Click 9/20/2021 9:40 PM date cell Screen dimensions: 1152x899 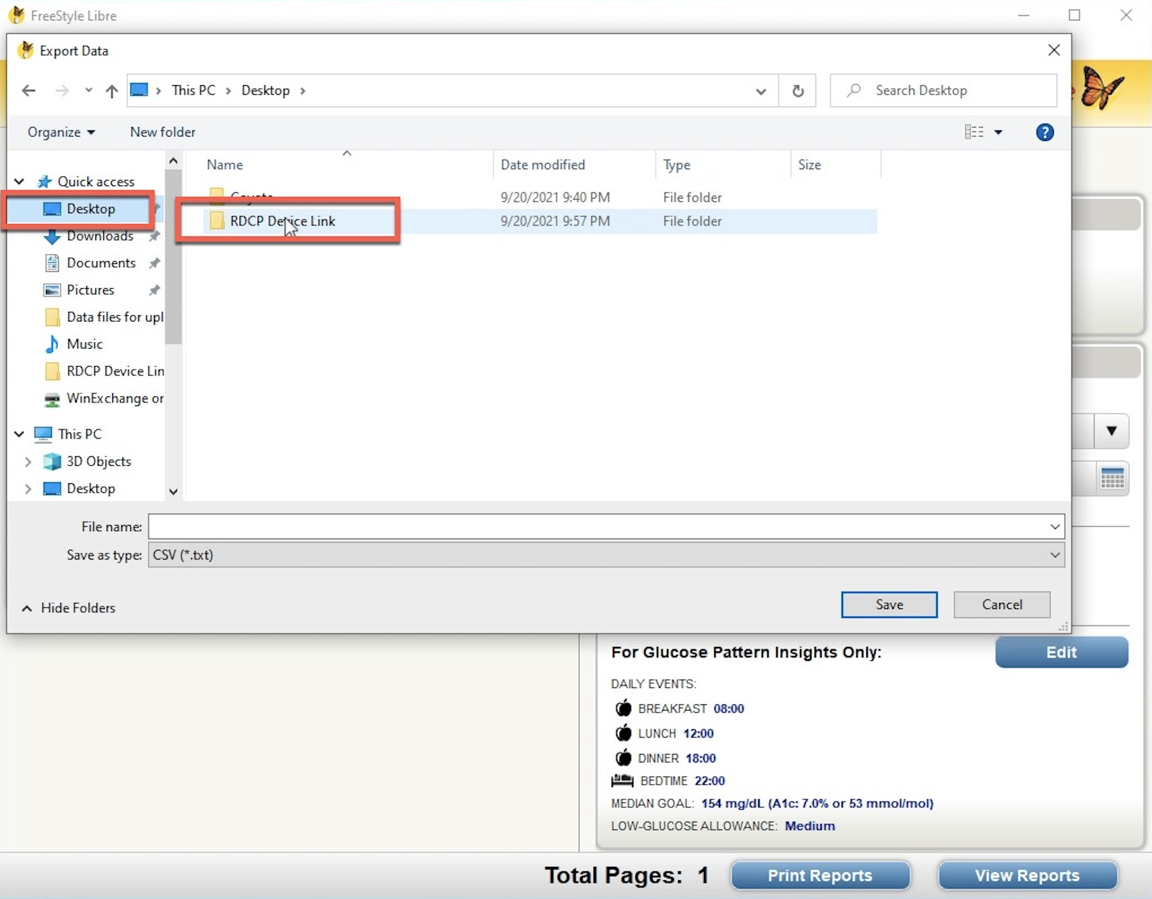point(555,197)
